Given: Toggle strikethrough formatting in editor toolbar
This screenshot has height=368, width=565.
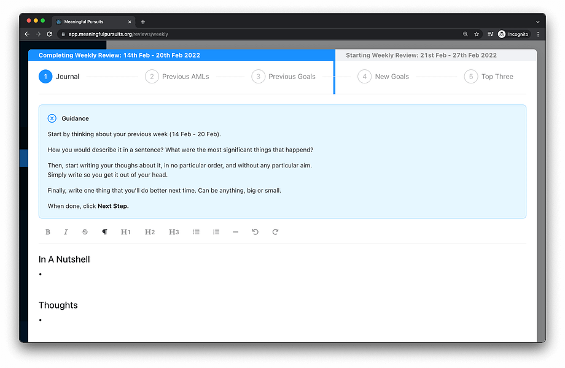Looking at the screenshot, I should click(x=85, y=232).
